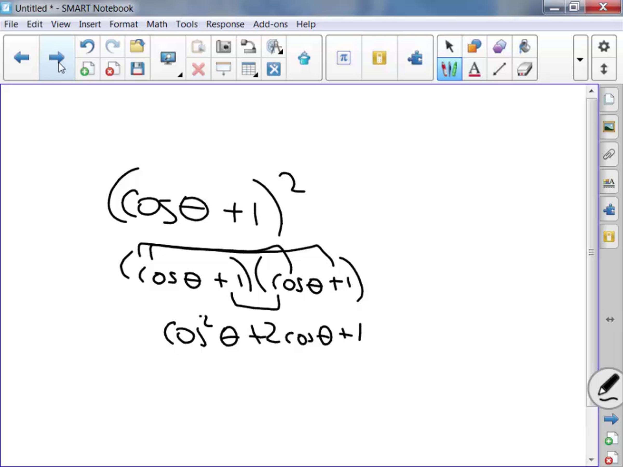Viewport: 623px width, 467px height.
Task: Expand the toolbar overflow dropdown arrow
Action: [x=580, y=59]
